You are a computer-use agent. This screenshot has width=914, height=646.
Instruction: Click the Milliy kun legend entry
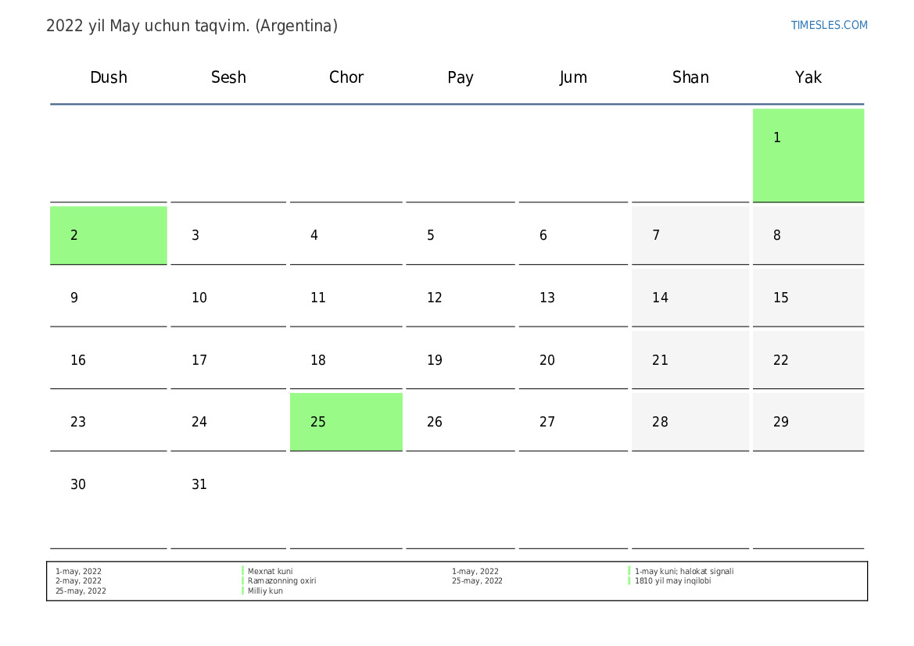(x=265, y=591)
